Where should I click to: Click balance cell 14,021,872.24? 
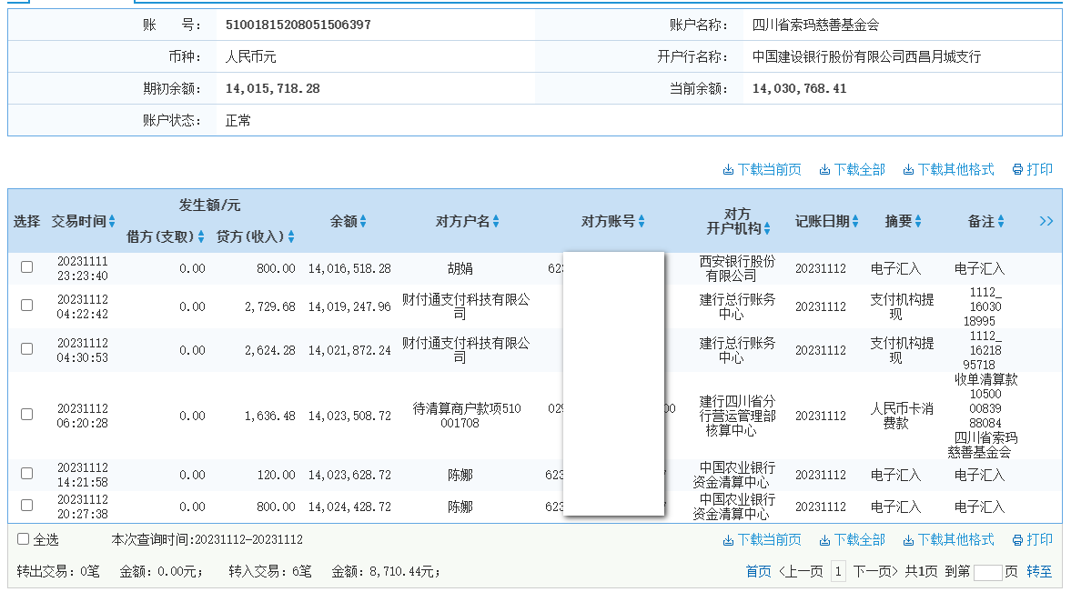[349, 350]
